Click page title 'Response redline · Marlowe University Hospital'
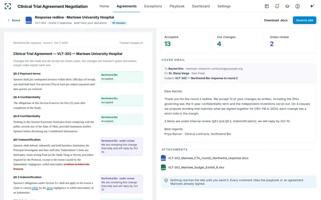This screenshot has height=200, width=321. point(74,17)
